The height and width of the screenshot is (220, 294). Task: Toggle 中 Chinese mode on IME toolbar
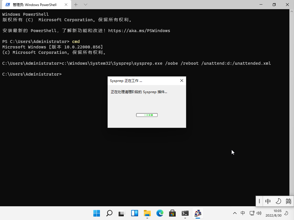[268, 201]
